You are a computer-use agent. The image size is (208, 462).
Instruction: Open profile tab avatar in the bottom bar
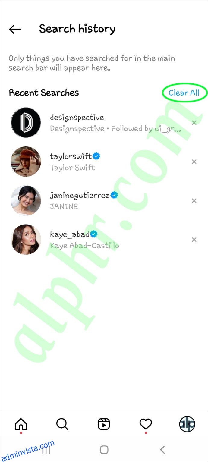point(187,424)
